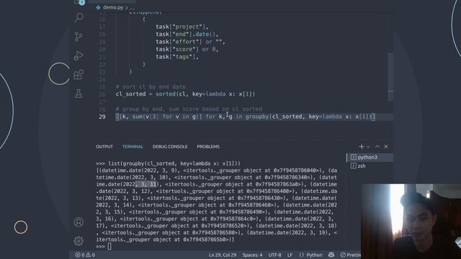This screenshot has width=461, height=259.
Task: Select the zsh terminal instance
Action: 370,166
